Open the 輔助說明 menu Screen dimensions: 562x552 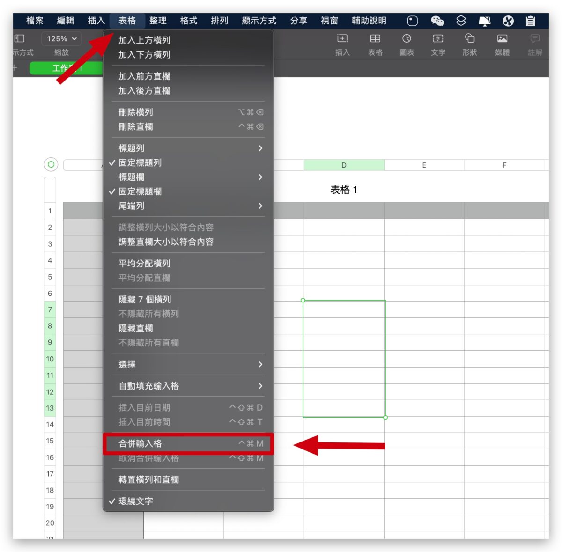coord(369,21)
